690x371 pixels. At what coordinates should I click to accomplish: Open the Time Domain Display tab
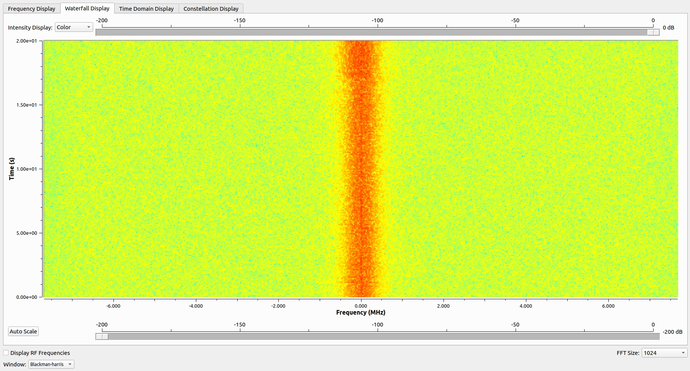click(146, 8)
